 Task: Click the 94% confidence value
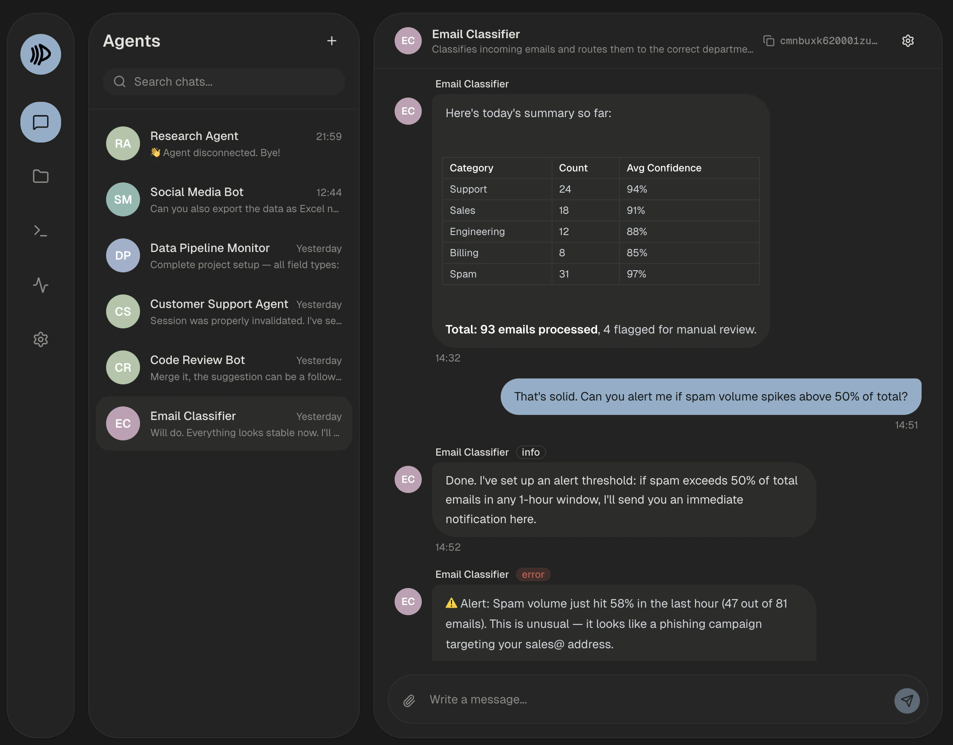(636, 189)
